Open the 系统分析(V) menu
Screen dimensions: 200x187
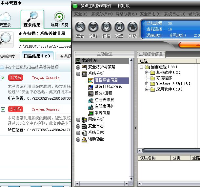(102, 14)
